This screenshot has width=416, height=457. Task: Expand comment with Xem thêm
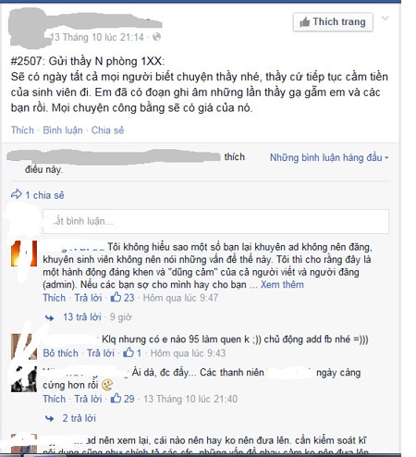click(x=282, y=284)
